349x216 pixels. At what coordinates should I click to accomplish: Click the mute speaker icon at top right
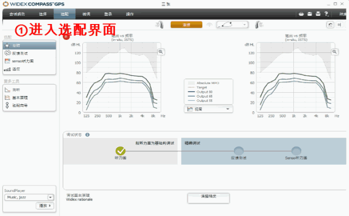(x=339, y=25)
